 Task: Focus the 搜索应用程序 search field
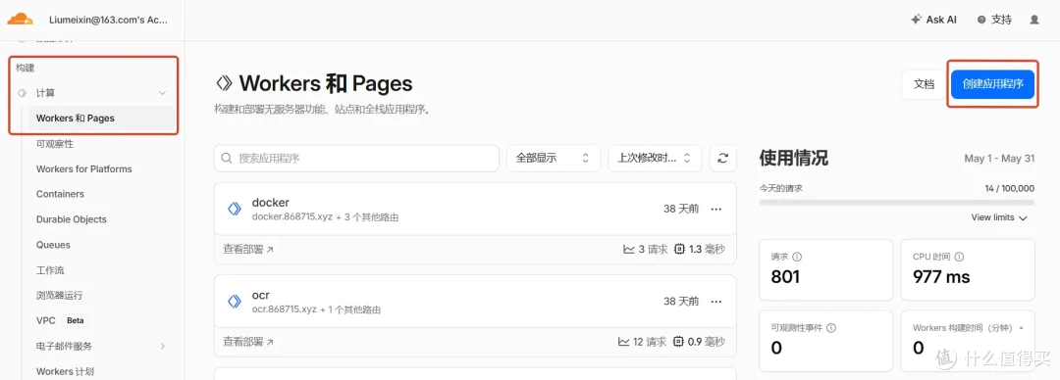click(356, 158)
